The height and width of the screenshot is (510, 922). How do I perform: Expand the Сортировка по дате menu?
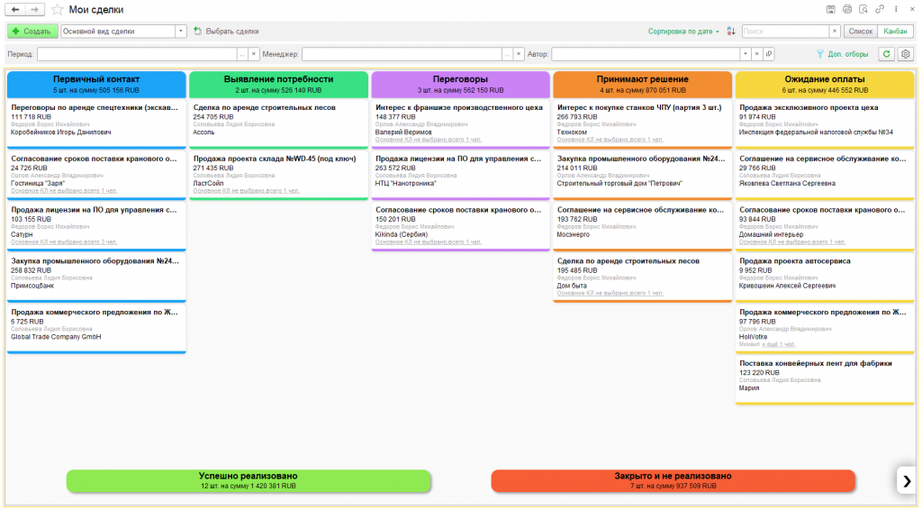pyautogui.click(x=683, y=31)
